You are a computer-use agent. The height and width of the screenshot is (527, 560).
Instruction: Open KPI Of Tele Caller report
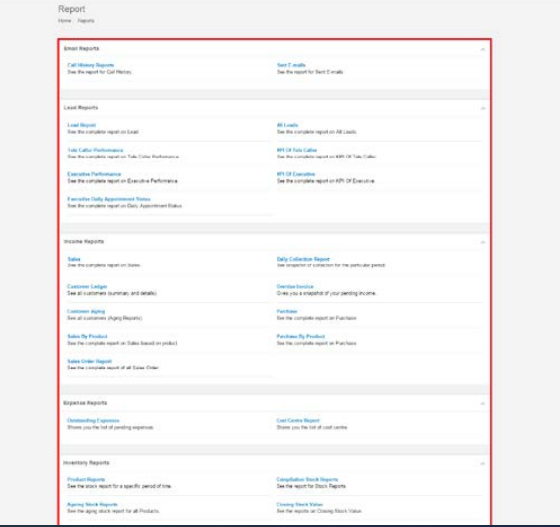click(x=296, y=150)
